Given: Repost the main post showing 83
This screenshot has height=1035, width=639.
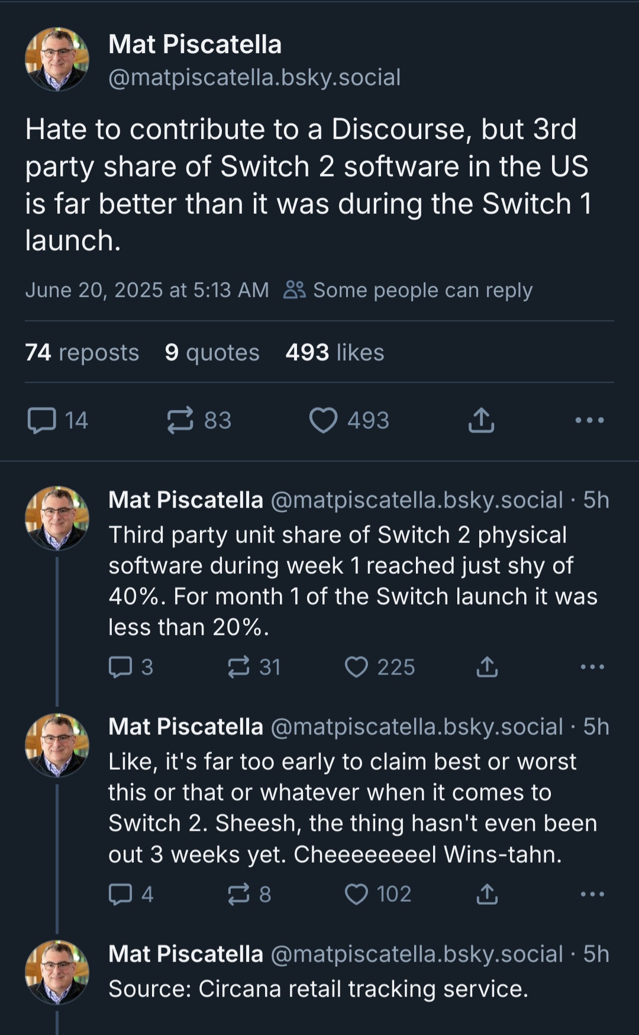Looking at the screenshot, I should 199,420.
